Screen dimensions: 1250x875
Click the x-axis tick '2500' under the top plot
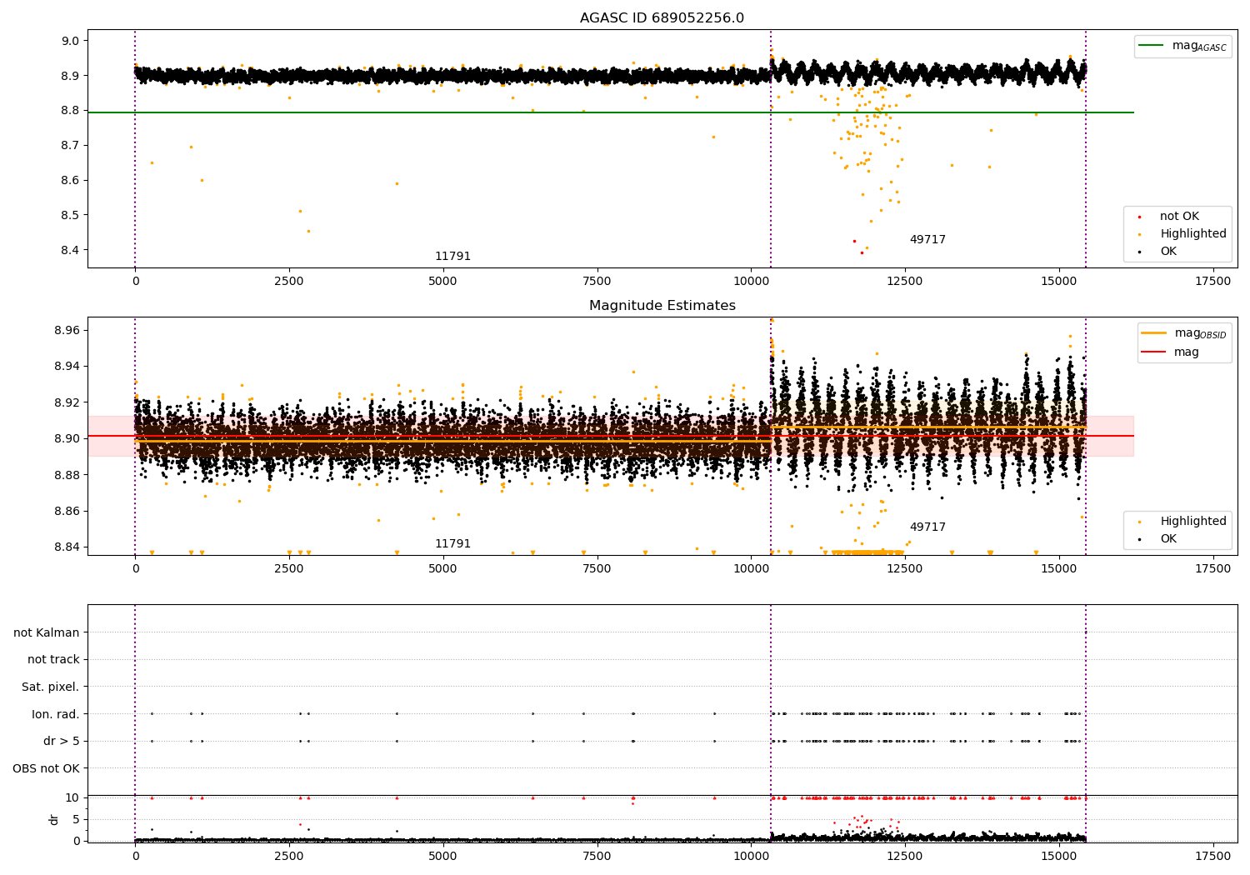pos(289,282)
